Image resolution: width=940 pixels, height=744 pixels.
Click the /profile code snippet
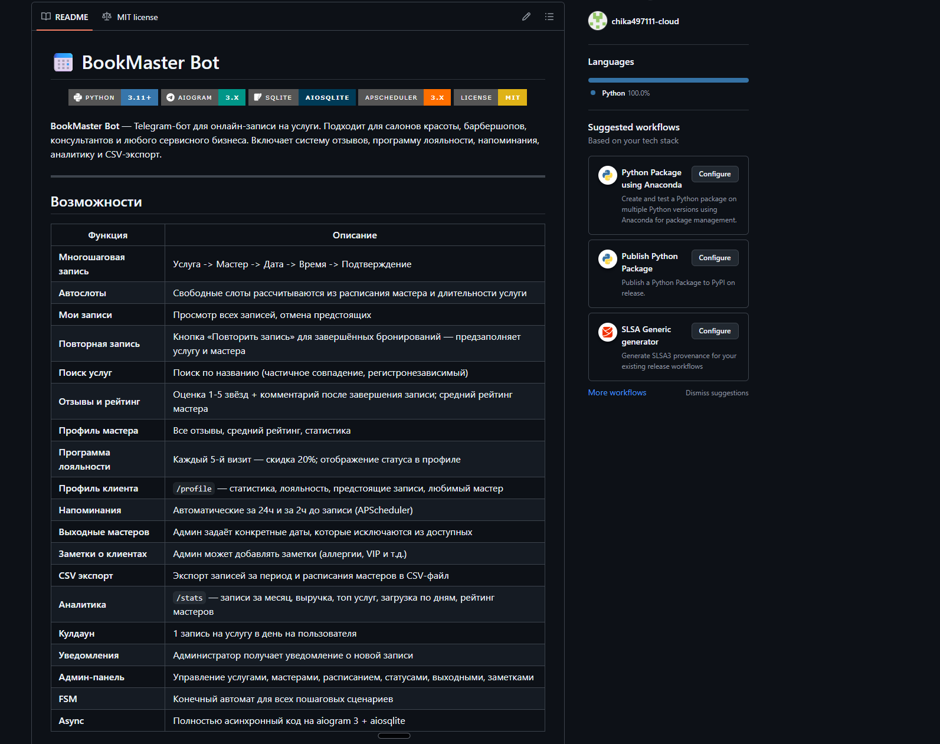click(x=194, y=489)
